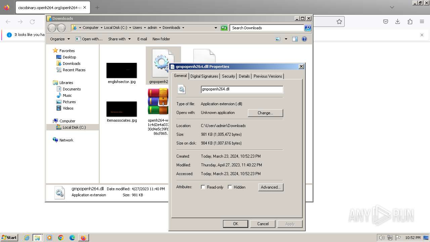Select Desktop under Favorites

[69, 57]
